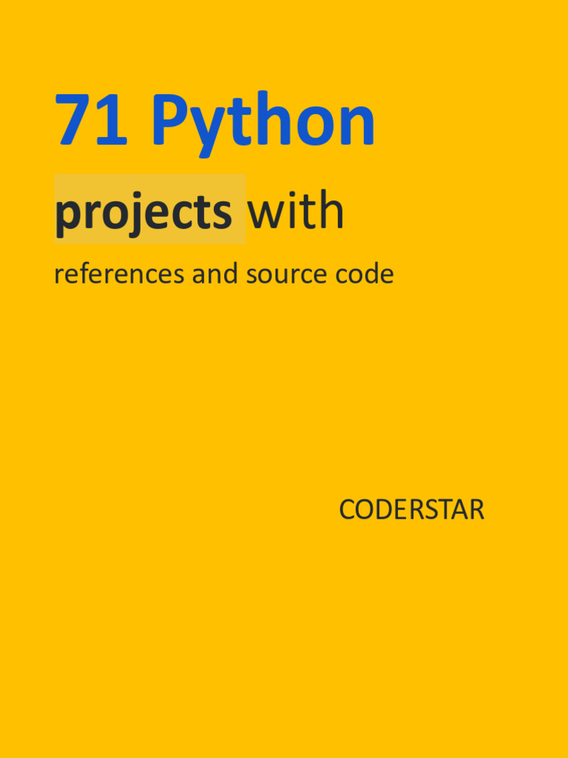Click the author name 'CODERSTAR'

411,509
